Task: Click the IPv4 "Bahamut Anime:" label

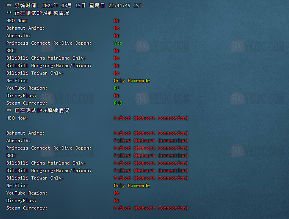Action: [26, 28]
